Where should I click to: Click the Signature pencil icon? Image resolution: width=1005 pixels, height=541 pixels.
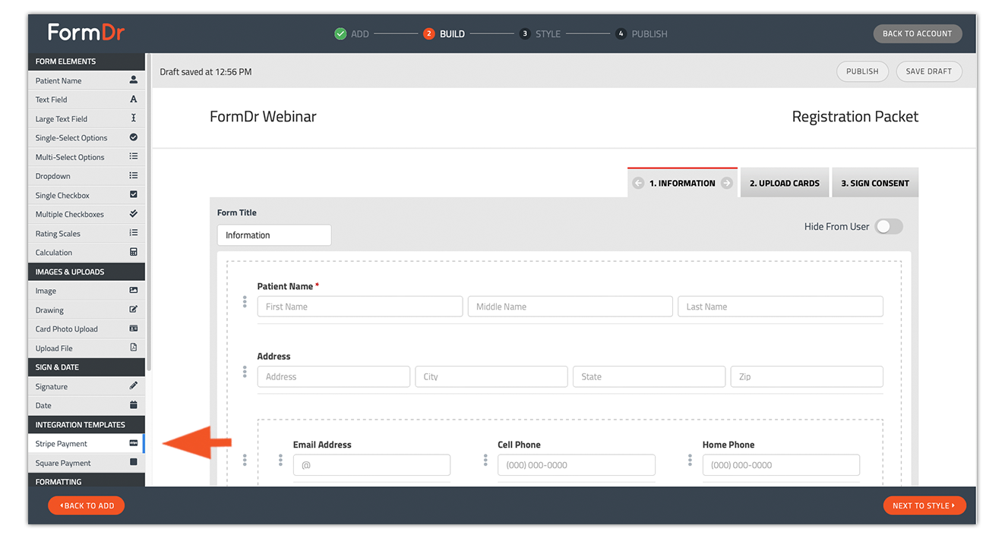coord(134,385)
